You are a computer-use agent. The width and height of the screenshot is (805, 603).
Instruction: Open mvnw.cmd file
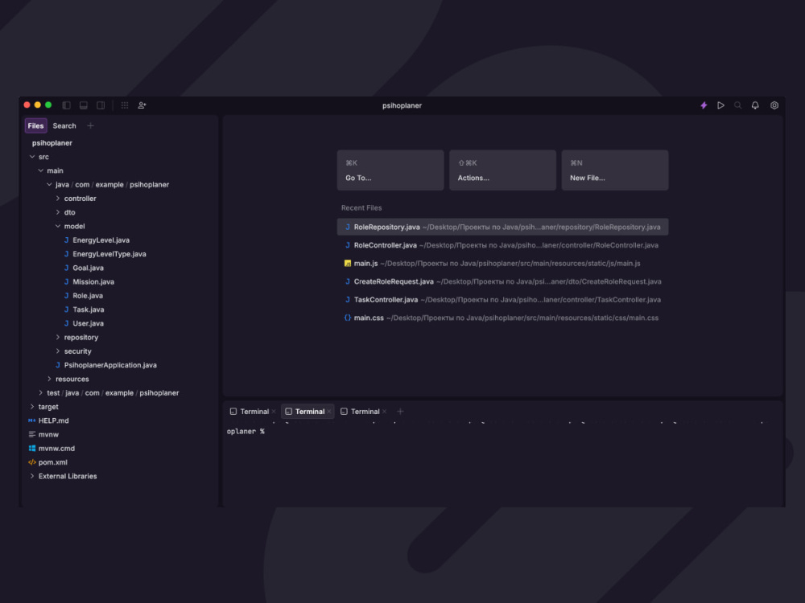click(x=56, y=448)
